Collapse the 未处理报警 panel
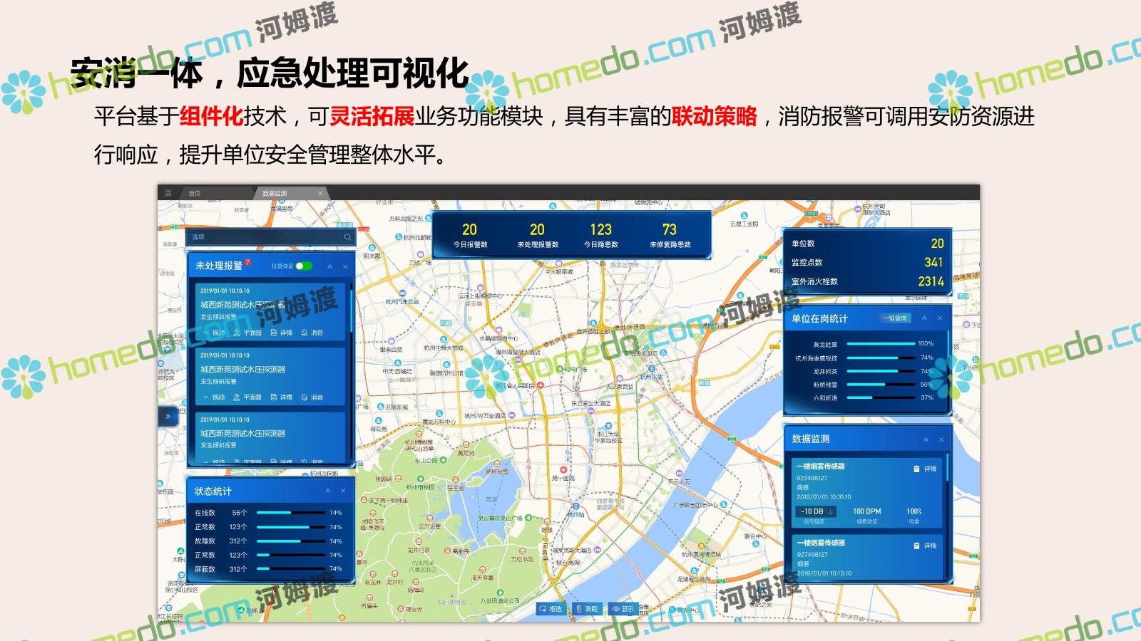The image size is (1141, 641). click(329, 266)
